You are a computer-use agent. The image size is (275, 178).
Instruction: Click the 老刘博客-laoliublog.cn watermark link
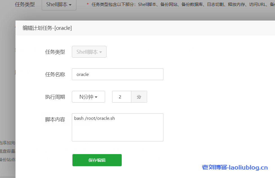pyautogui.click(x=235, y=168)
